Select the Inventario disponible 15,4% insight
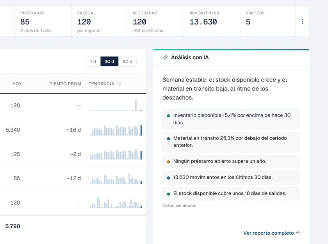The width and height of the screenshot is (328, 244). 231,119
